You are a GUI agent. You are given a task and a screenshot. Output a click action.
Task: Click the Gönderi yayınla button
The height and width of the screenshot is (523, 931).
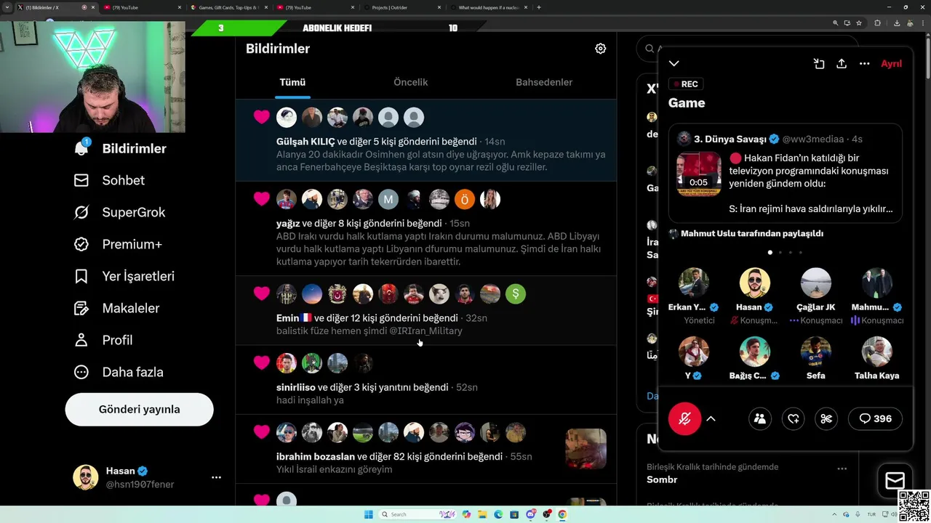point(139,410)
